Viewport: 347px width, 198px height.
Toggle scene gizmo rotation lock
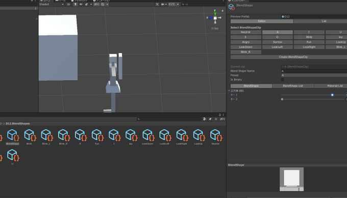point(222,10)
